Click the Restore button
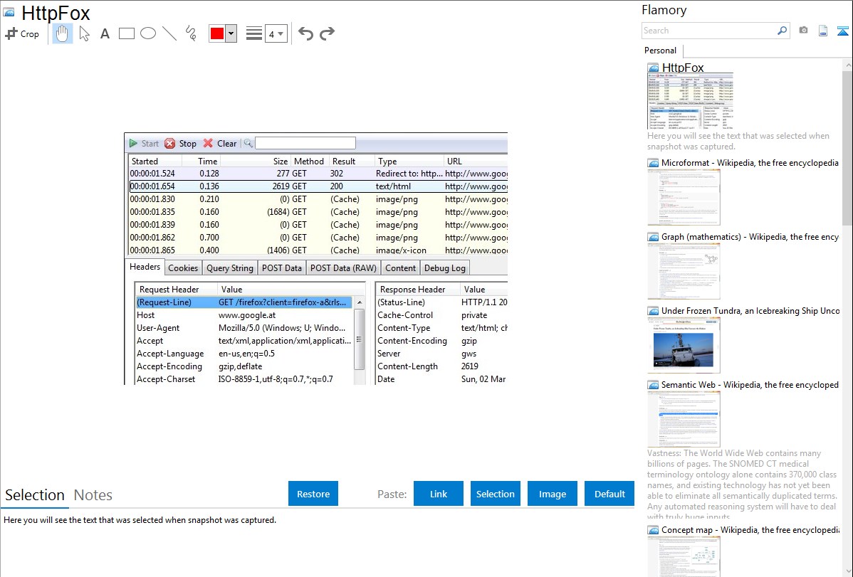 pyautogui.click(x=313, y=494)
